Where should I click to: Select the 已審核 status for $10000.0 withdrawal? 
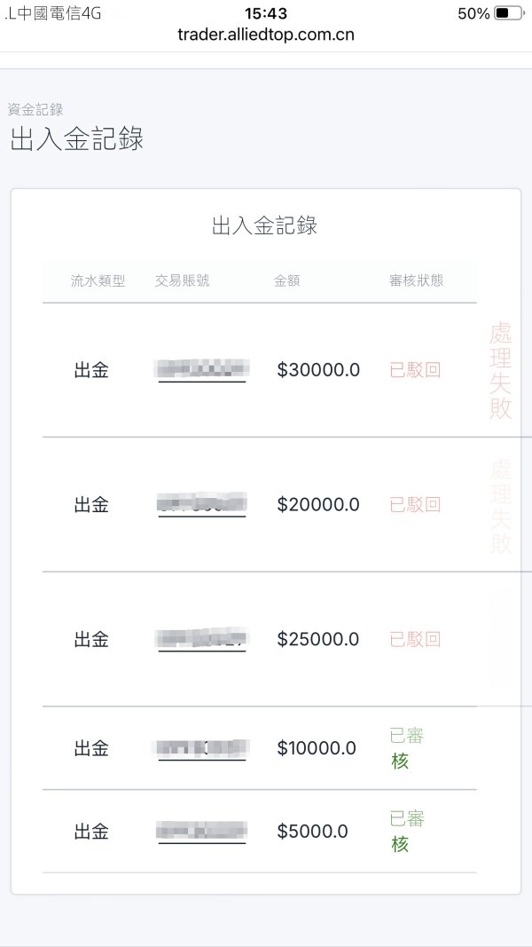pos(406,748)
